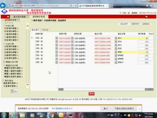Collapse the 庫存查詢 group in sidebar

[3, 80]
